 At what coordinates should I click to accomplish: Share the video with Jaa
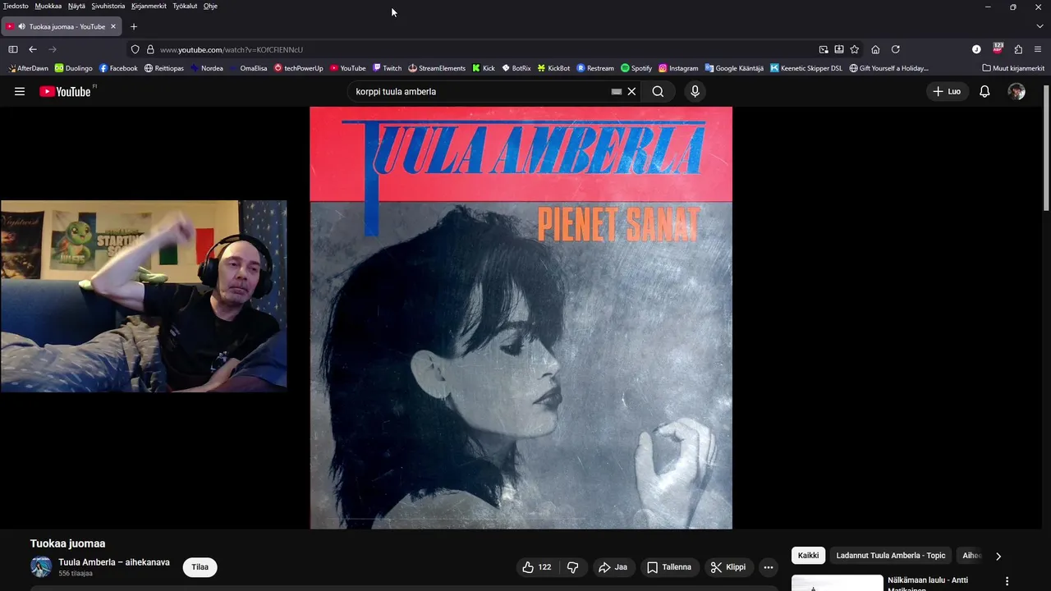613,567
